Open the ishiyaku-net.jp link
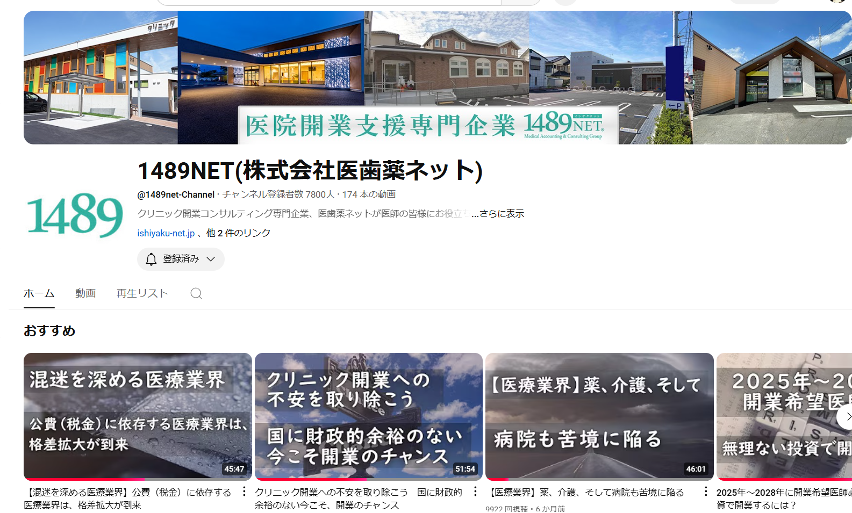 [166, 233]
